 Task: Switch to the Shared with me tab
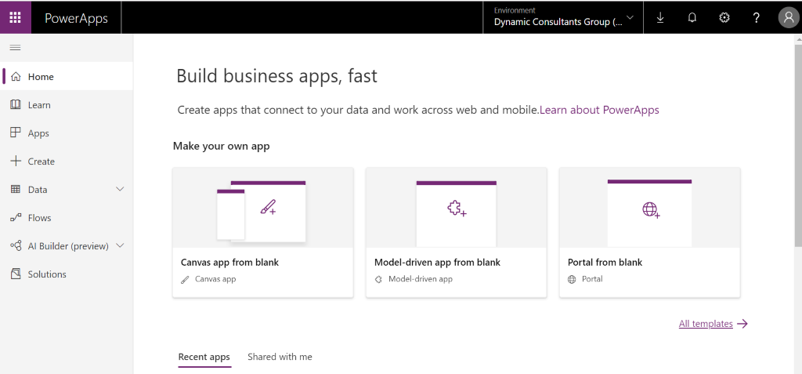[280, 357]
